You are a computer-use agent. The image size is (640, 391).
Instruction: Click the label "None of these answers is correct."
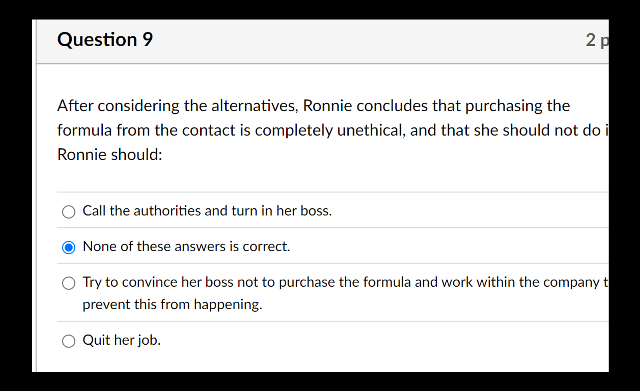click(x=186, y=246)
